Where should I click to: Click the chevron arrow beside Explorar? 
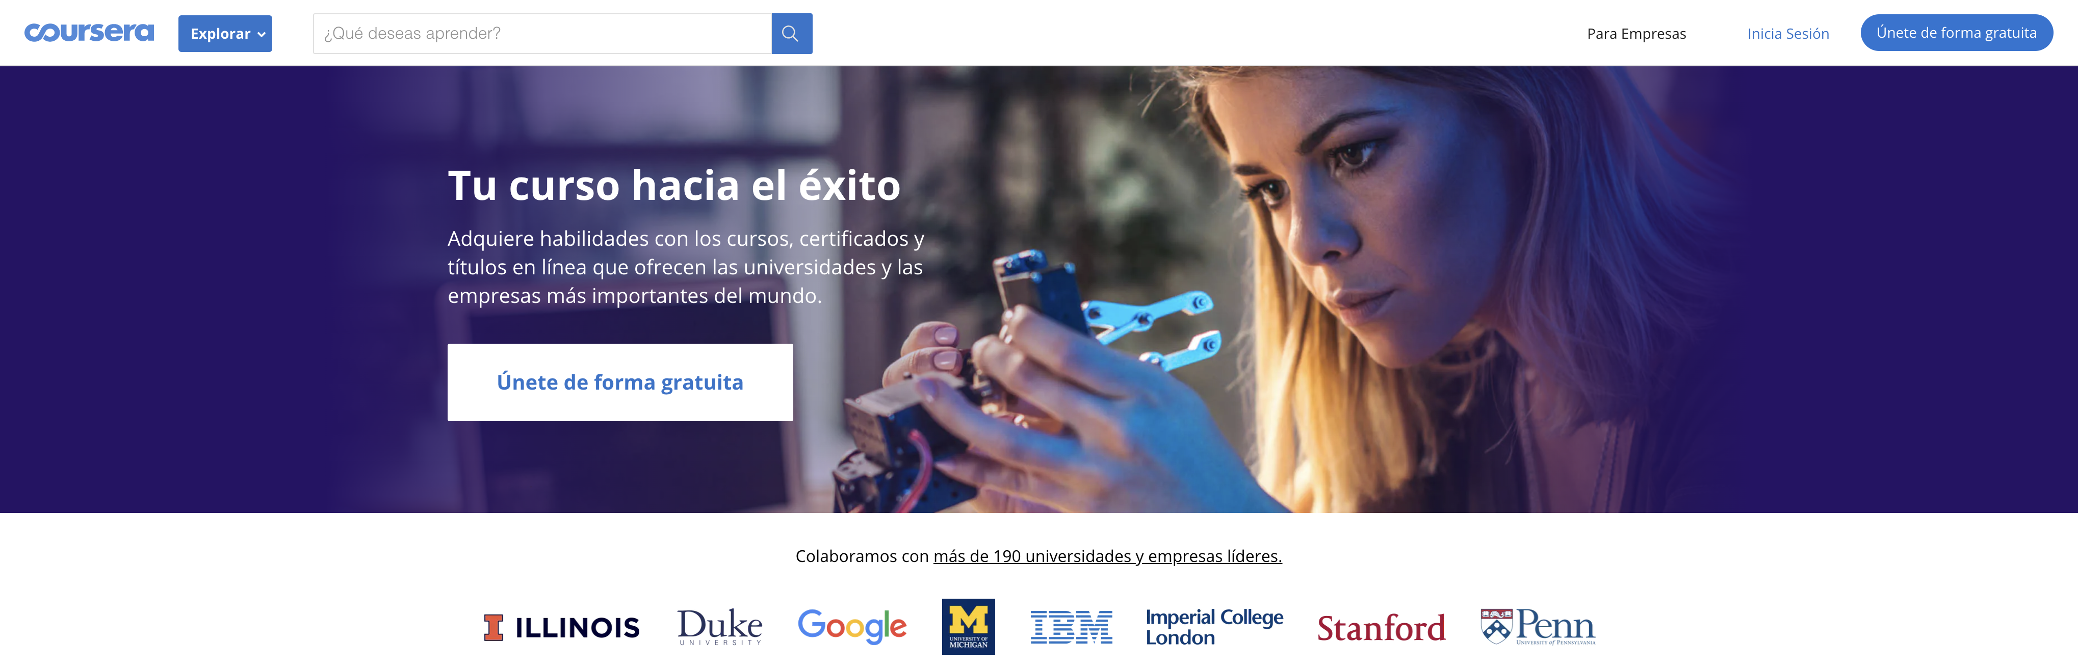point(262,35)
